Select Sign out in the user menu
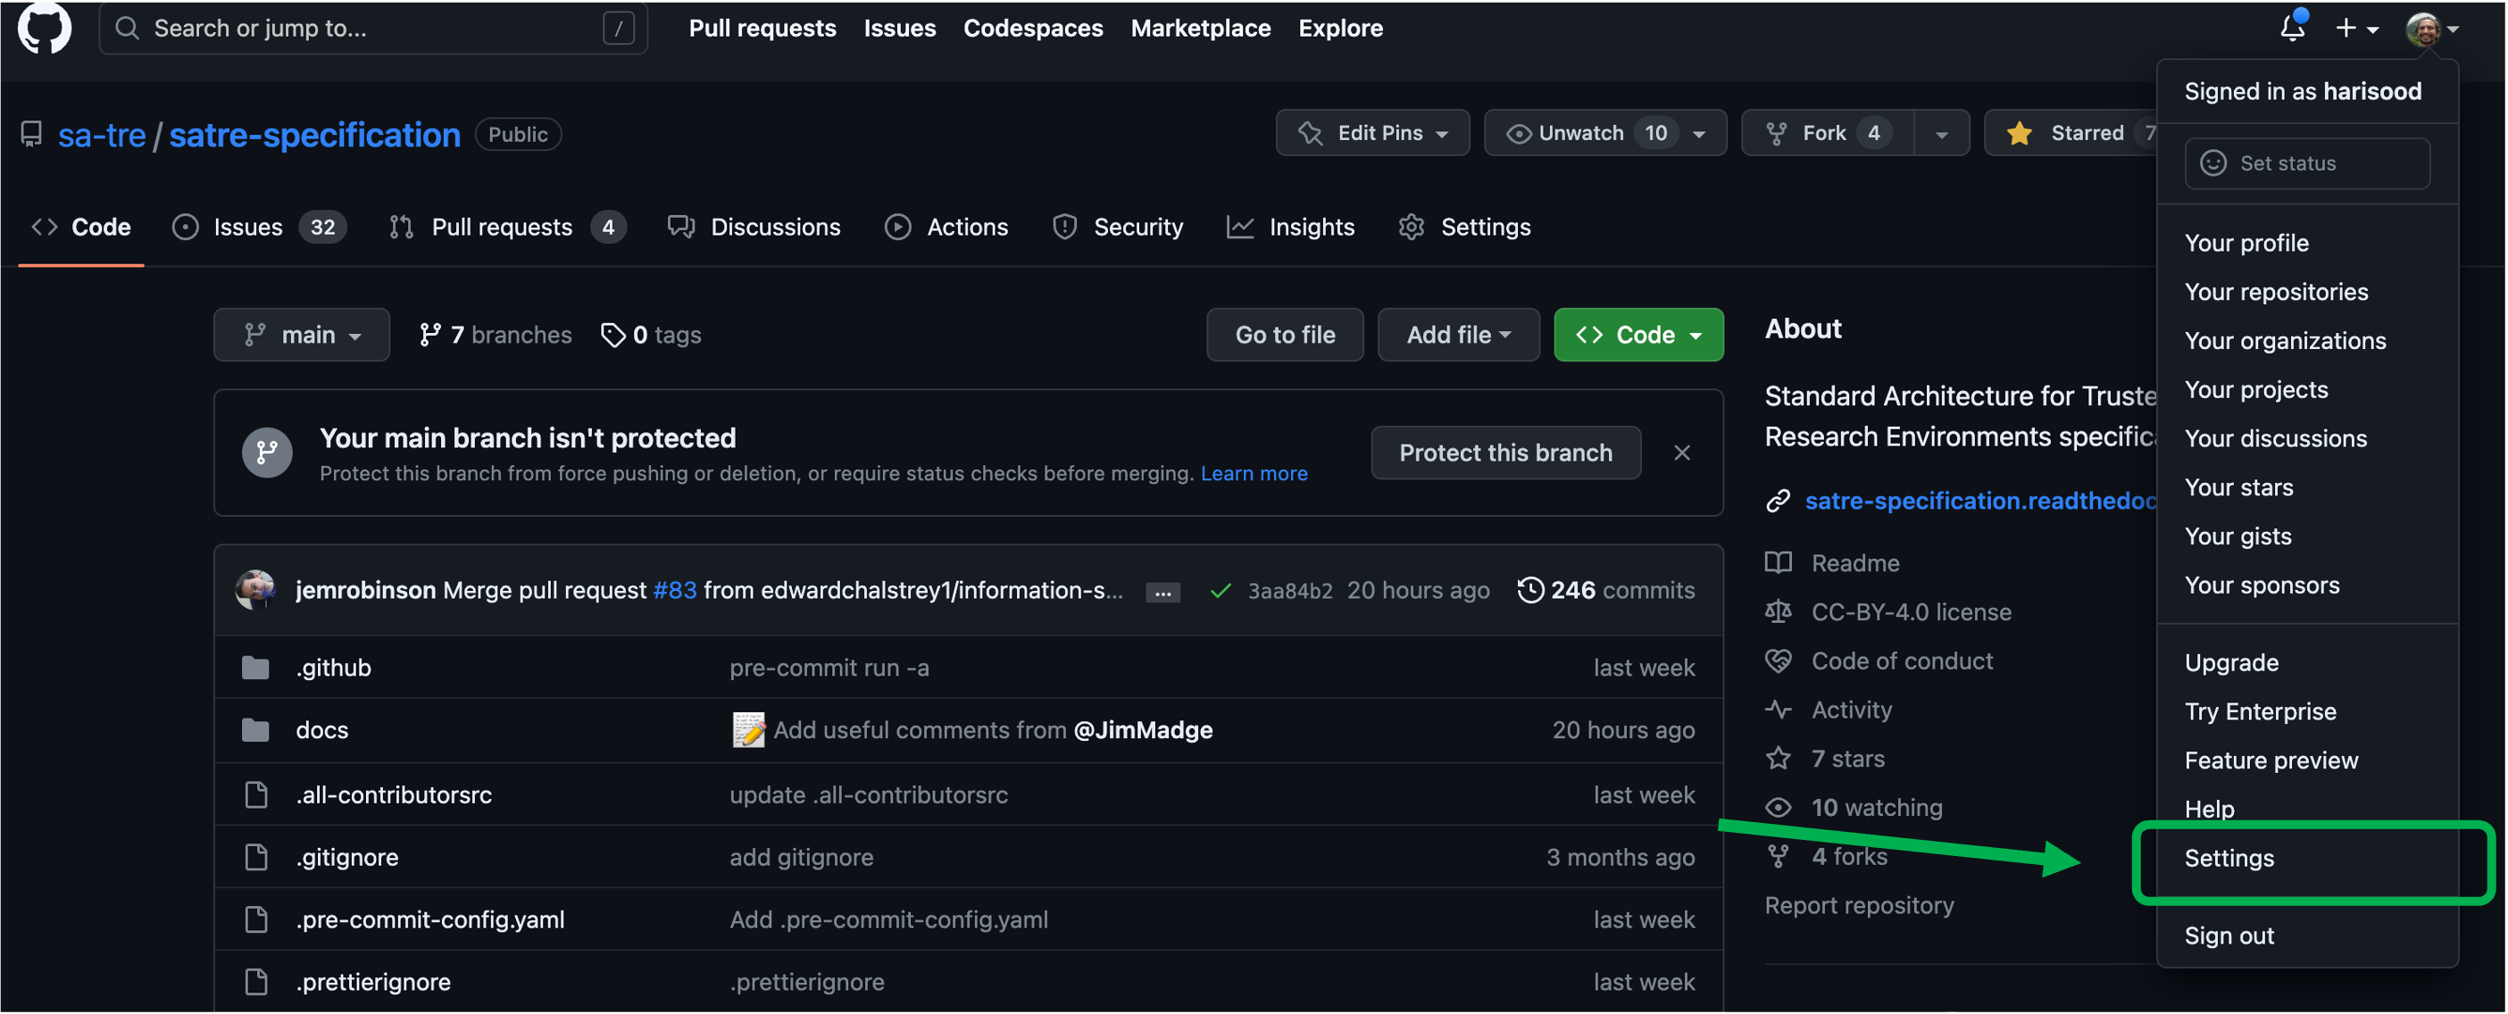The height and width of the screenshot is (1014, 2508). click(x=2307, y=935)
